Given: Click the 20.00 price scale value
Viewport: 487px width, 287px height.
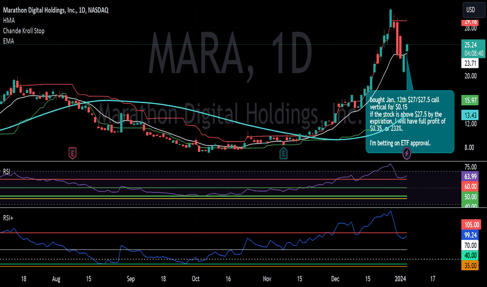Looking at the screenshot, I should pos(470,76).
